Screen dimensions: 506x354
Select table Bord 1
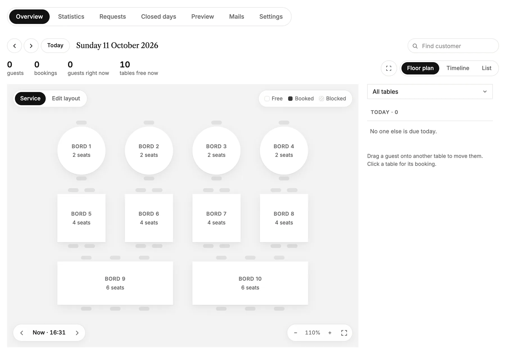tap(82, 151)
